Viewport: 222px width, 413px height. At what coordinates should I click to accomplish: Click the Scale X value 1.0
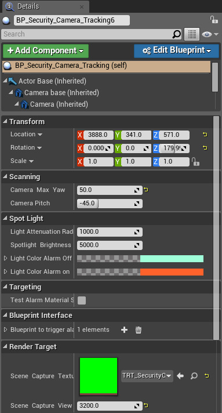click(98, 161)
